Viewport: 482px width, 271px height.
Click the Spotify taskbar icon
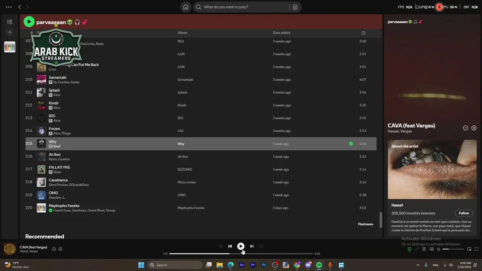(x=319, y=265)
